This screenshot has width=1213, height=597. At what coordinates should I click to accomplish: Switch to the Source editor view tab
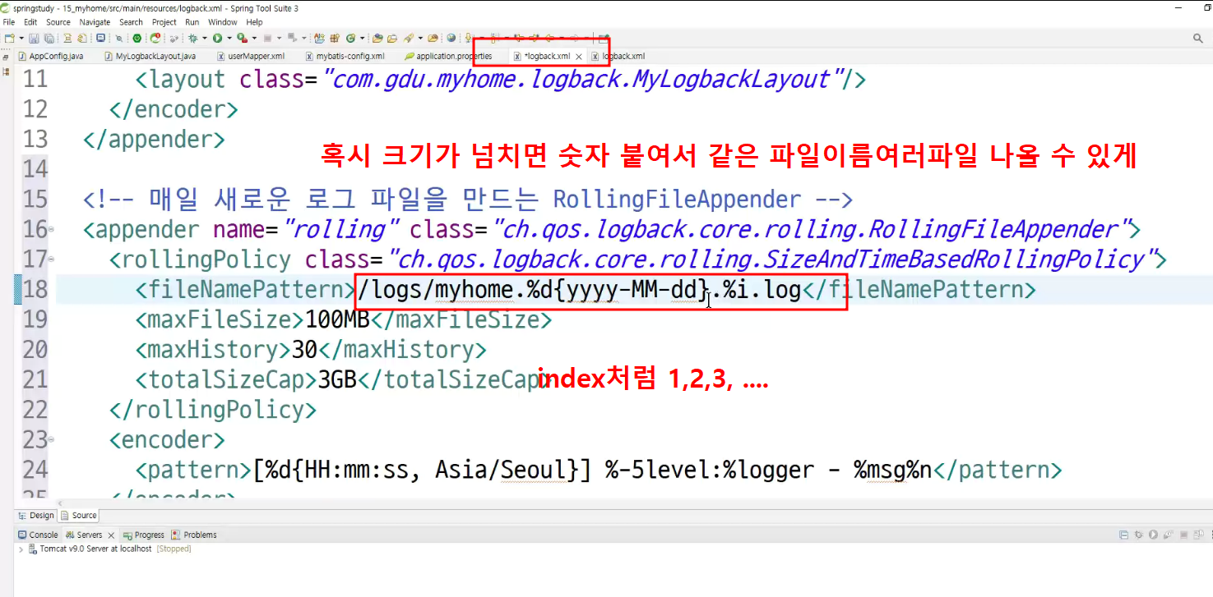pos(79,516)
